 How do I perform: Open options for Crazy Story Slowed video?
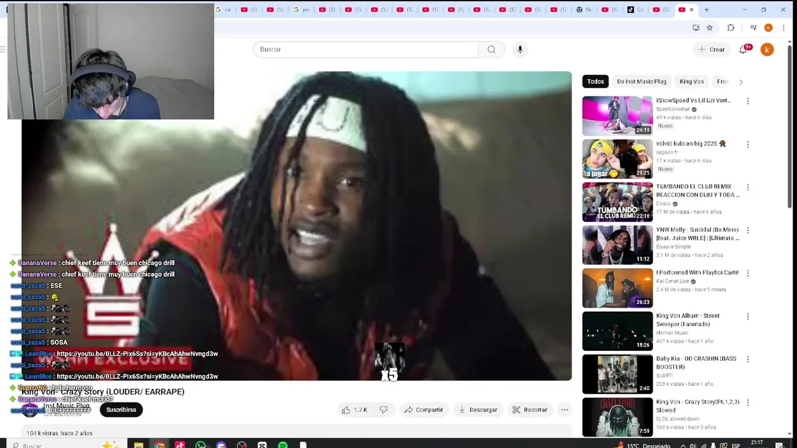coord(748,403)
